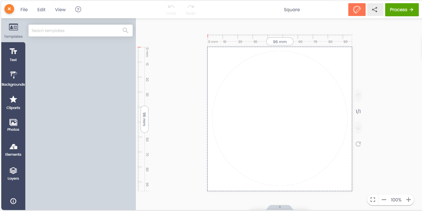Viewport: 422px width, 211px height.
Task: Click the help question mark icon
Action: pos(78,10)
